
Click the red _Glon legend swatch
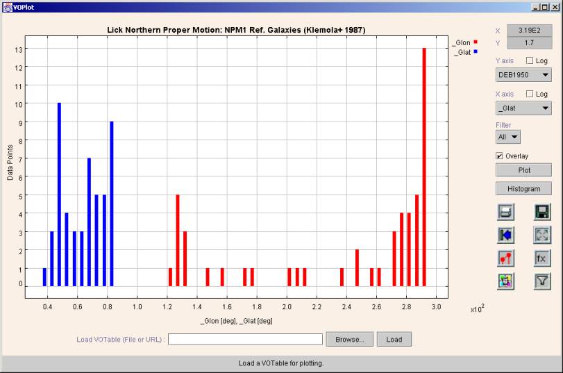coord(476,42)
